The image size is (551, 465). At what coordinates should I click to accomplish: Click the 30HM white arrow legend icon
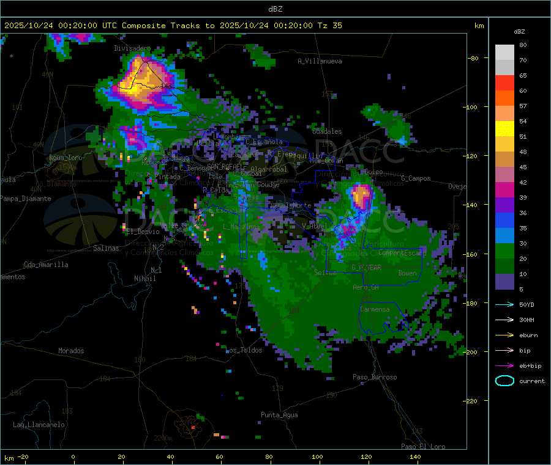pyautogui.click(x=504, y=320)
